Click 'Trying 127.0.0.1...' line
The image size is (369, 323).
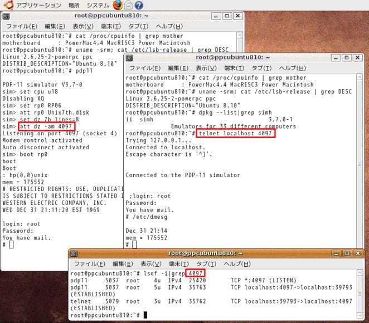point(158,140)
